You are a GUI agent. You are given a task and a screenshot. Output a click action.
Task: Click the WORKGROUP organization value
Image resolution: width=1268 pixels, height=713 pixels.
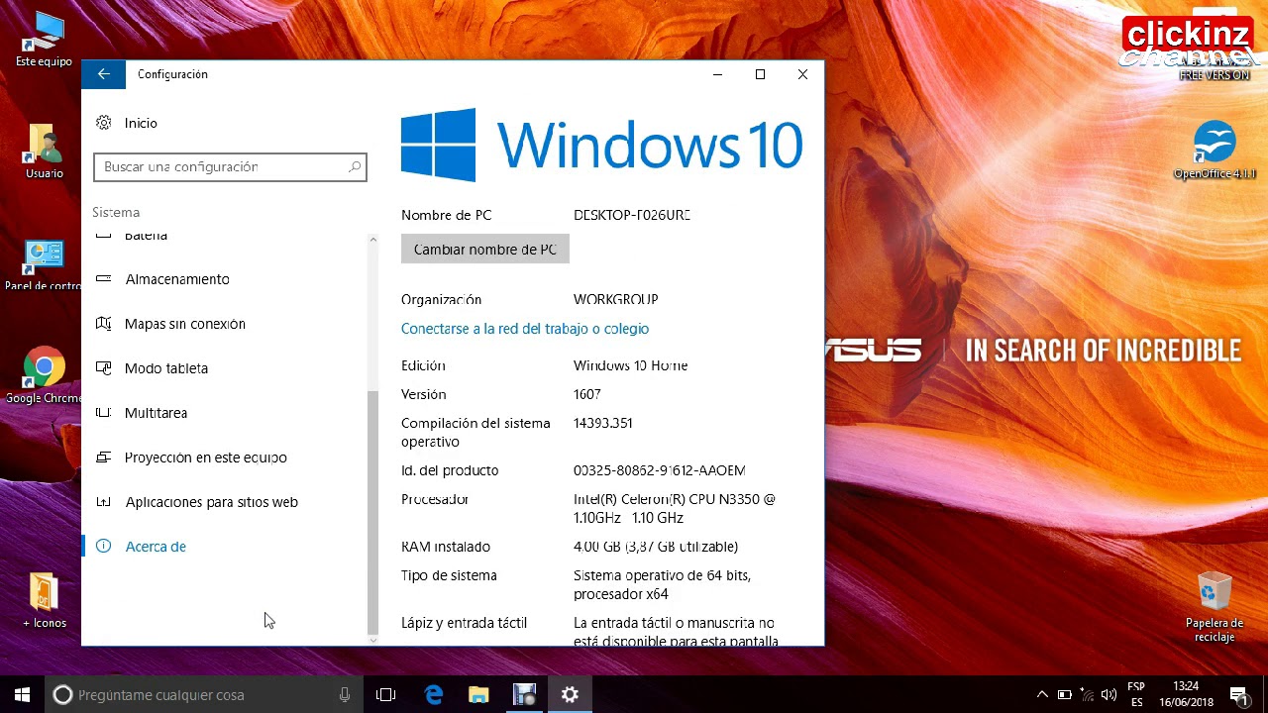click(616, 299)
